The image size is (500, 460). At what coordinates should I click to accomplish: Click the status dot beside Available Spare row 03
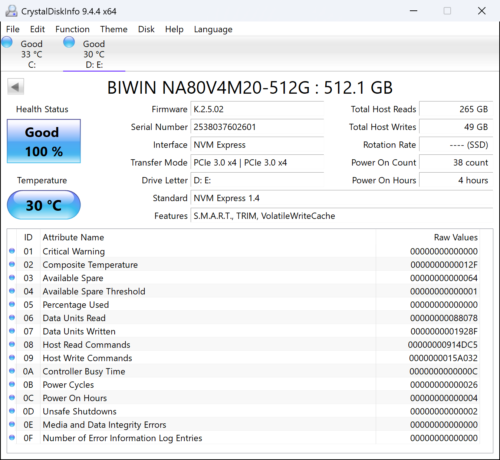tap(12, 277)
